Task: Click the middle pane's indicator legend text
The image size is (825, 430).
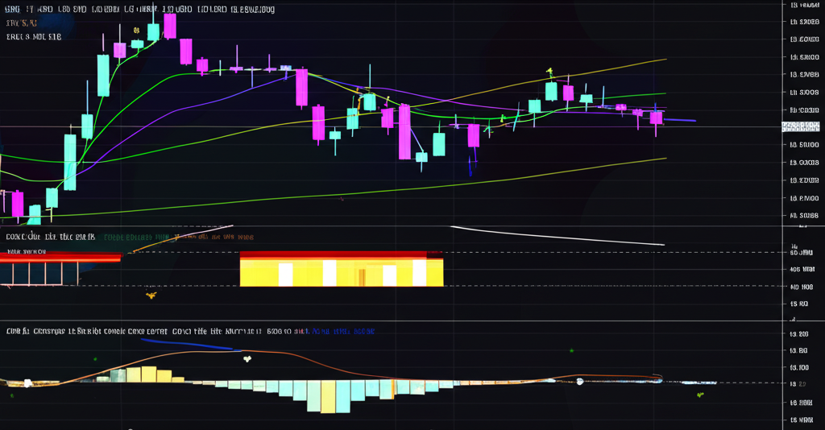Action: click(130, 237)
